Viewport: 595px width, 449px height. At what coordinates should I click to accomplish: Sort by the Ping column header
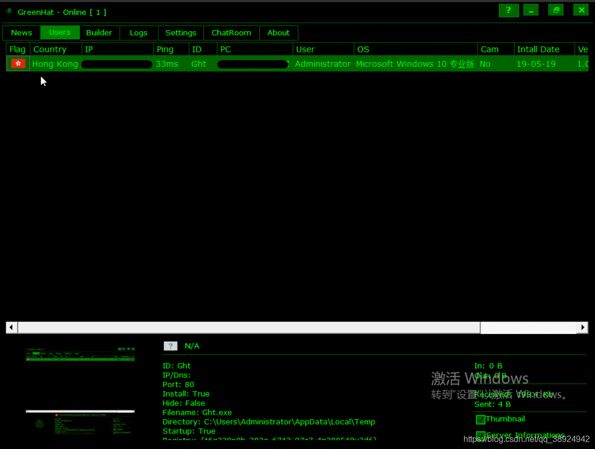click(171, 49)
